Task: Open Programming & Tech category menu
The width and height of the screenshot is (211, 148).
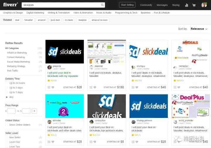Action: [126, 13]
